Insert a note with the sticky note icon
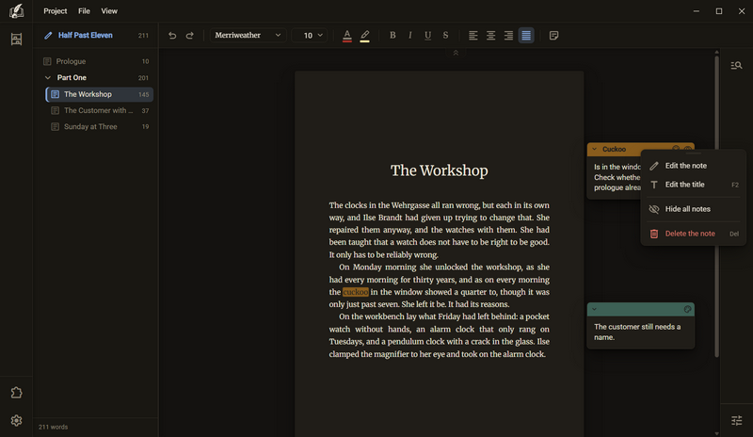The image size is (753, 437). [553, 35]
